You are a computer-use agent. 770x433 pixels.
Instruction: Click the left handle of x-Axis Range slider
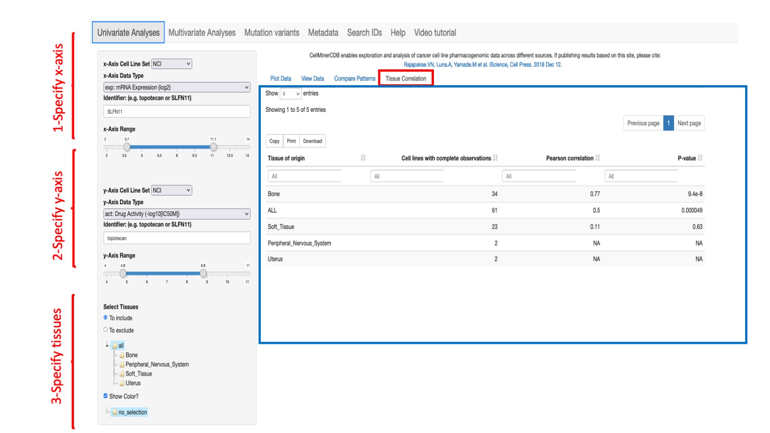pyautogui.click(x=127, y=147)
